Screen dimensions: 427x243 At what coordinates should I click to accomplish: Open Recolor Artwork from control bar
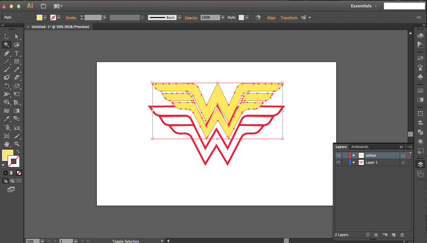point(258,17)
